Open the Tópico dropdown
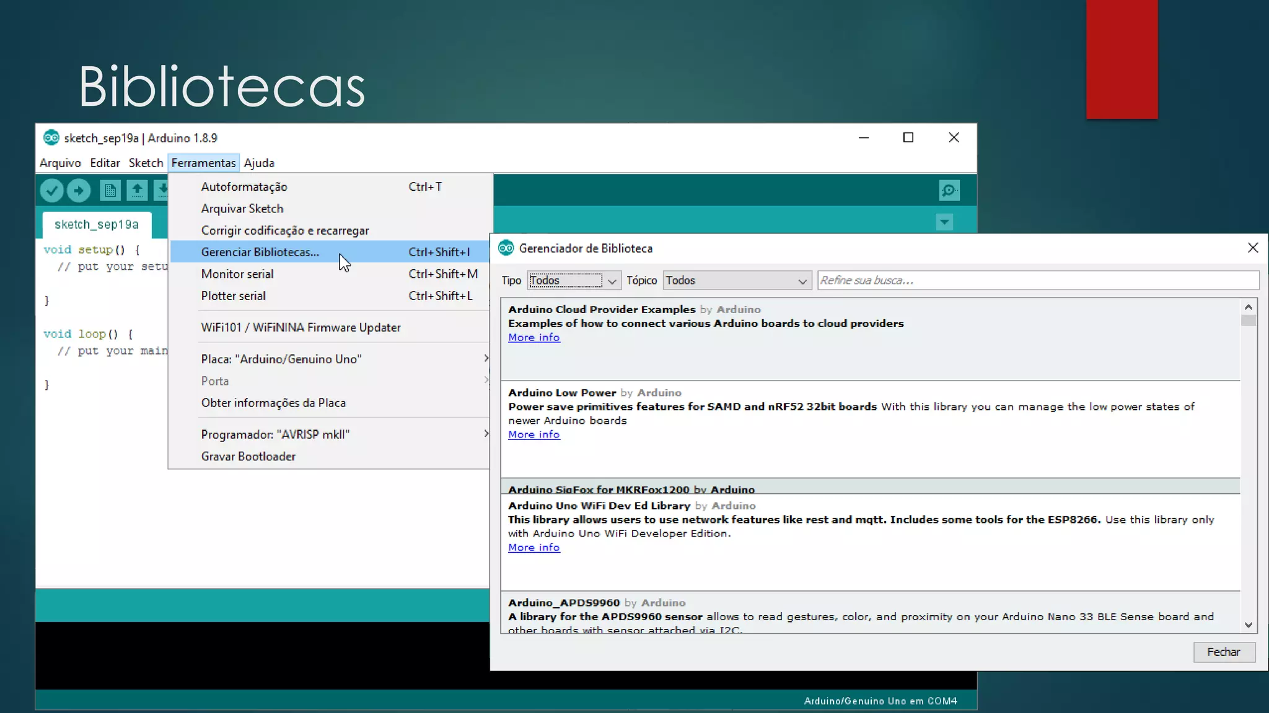 736,281
